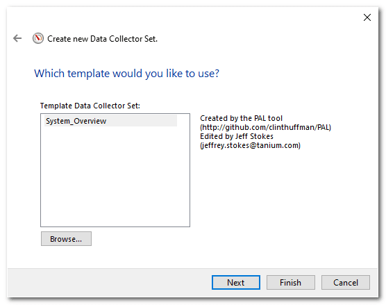Go back using the left arrow

point(17,38)
